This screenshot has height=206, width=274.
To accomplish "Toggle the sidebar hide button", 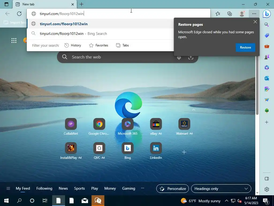I will pos(267,179).
